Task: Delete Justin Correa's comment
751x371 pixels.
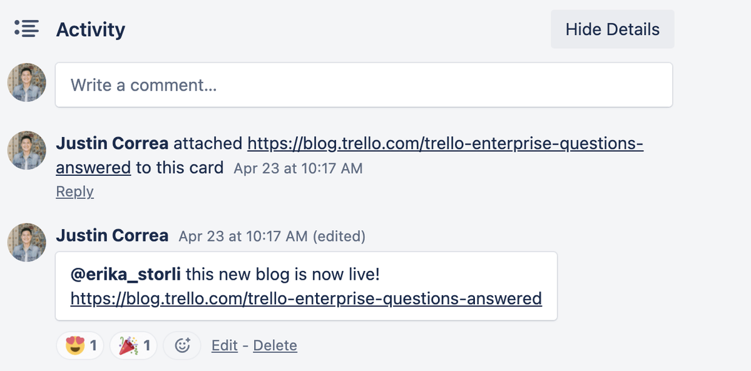Action: [275, 345]
